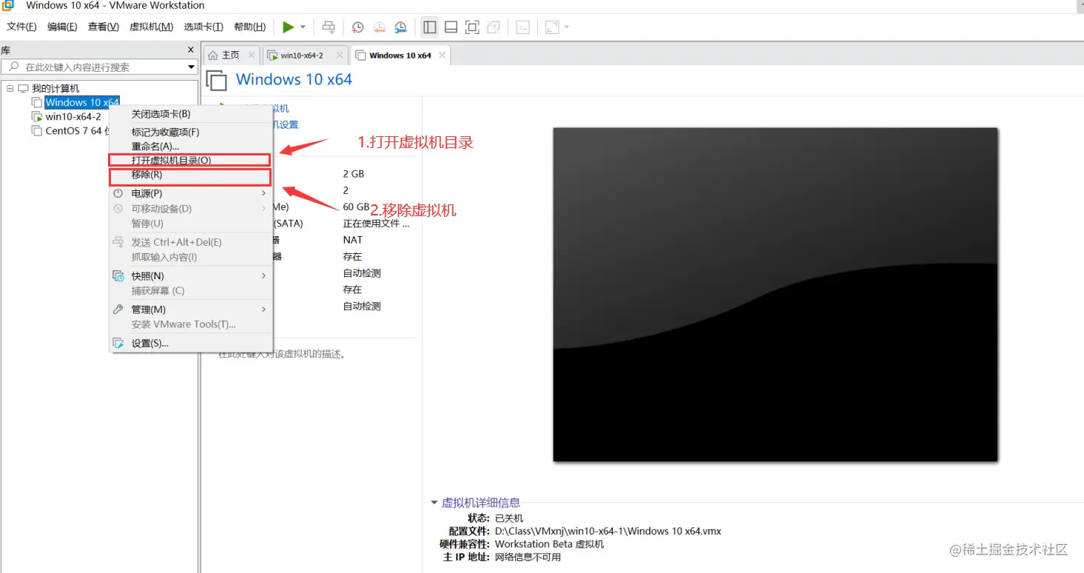1084x573 pixels.
Task: Click the 60 GB hard disk value
Action: pyautogui.click(x=357, y=207)
